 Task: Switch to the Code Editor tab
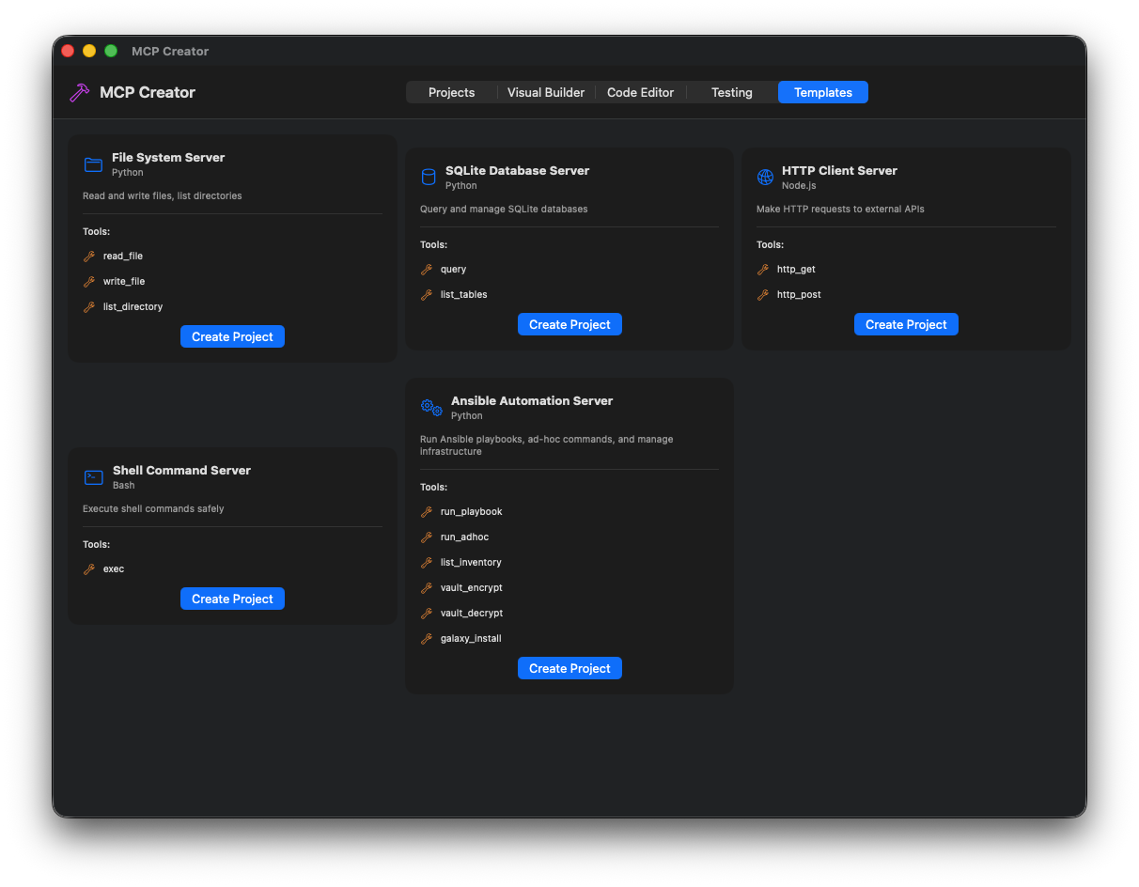pyautogui.click(x=640, y=92)
